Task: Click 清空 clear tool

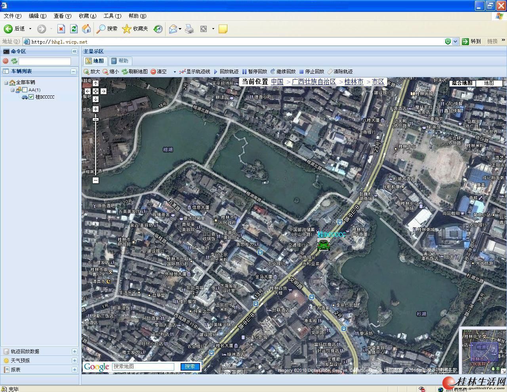Action: (158, 72)
